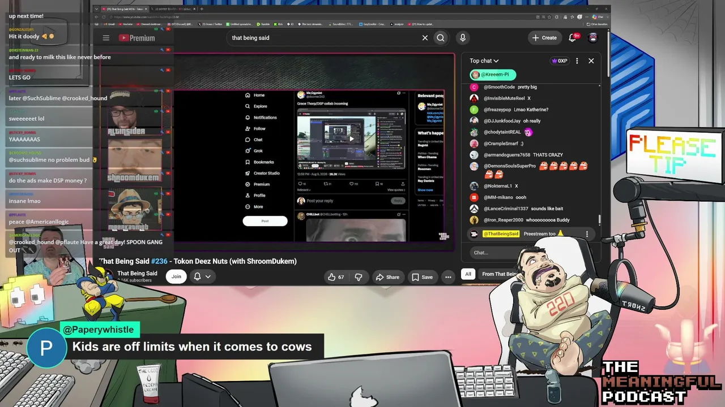The height and width of the screenshot is (407, 725).
Task: Click the Home icon in the Twitter sidebar
Action: (x=248, y=95)
